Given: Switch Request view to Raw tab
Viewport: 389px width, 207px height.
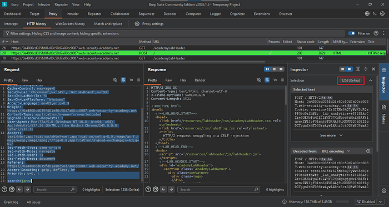Looking at the screenshot, I should pos(24,80).
